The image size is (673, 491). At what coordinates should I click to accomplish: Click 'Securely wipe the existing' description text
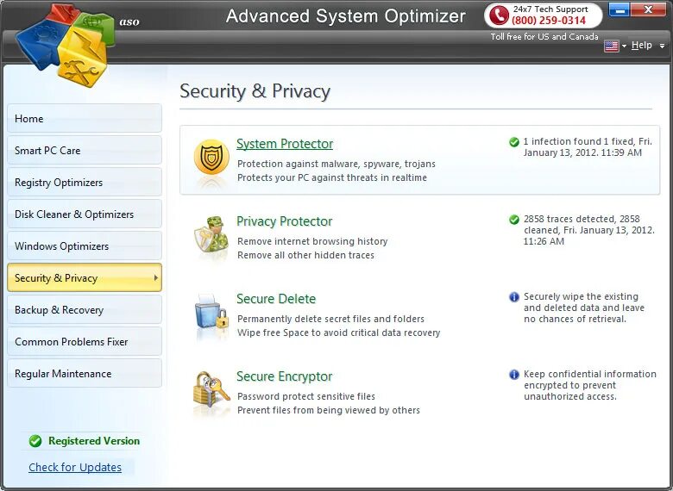[584, 308]
